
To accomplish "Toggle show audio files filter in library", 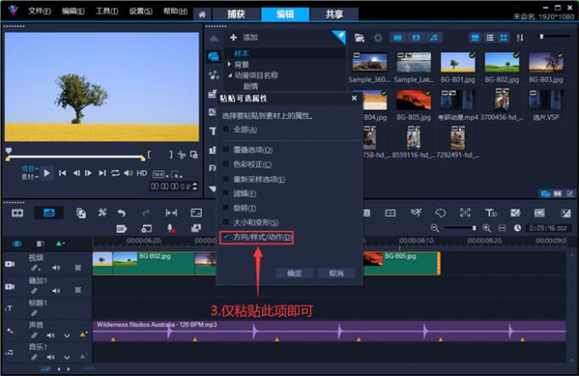I will [x=434, y=37].
